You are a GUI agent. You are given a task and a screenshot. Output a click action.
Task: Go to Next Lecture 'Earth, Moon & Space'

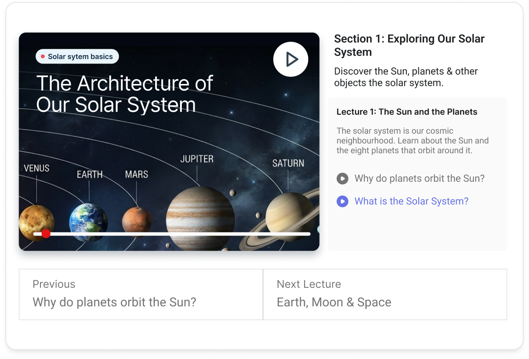pyautogui.click(x=385, y=294)
